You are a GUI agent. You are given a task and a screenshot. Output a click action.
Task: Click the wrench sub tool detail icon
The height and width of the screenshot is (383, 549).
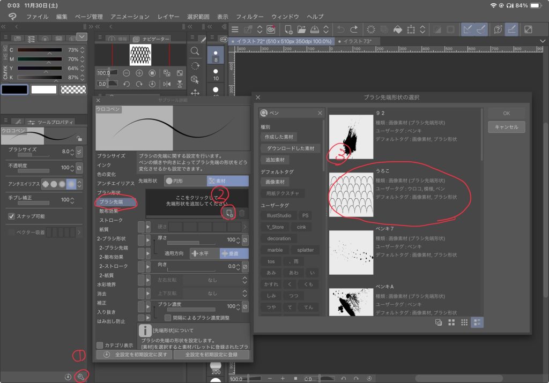(x=81, y=377)
